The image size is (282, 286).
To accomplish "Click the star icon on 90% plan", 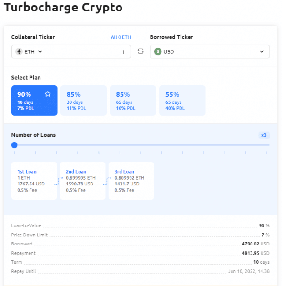I will [48, 94].
